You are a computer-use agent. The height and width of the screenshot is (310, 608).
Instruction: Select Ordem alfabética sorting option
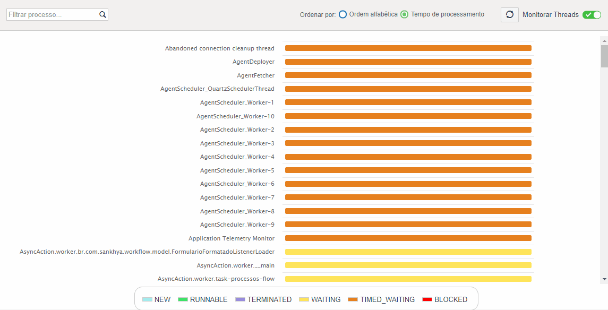coord(343,14)
